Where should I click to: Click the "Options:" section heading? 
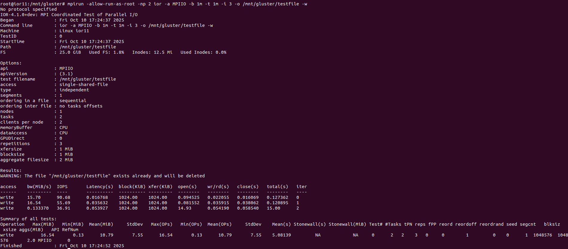click(11, 63)
